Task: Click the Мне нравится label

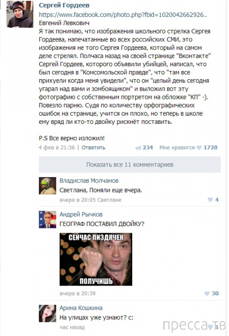Action: click(177, 148)
